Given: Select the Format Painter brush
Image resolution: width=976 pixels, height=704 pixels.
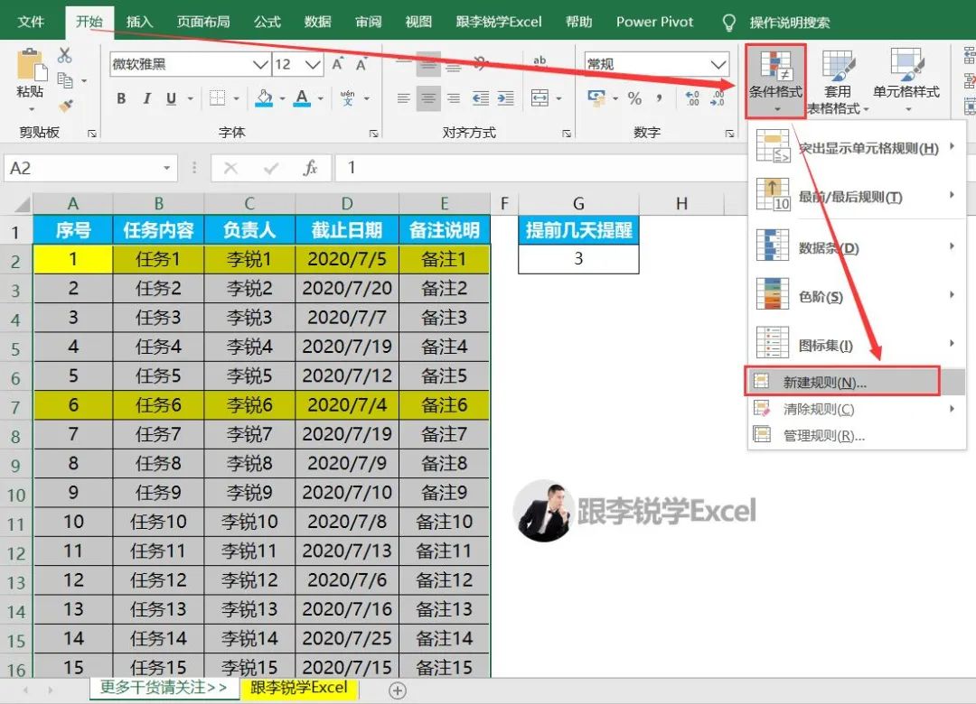Looking at the screenshot, I should point(65,105).
